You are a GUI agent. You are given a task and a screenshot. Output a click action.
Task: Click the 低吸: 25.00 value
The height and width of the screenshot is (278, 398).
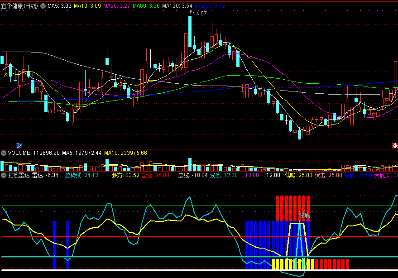(x=298, y=175)
